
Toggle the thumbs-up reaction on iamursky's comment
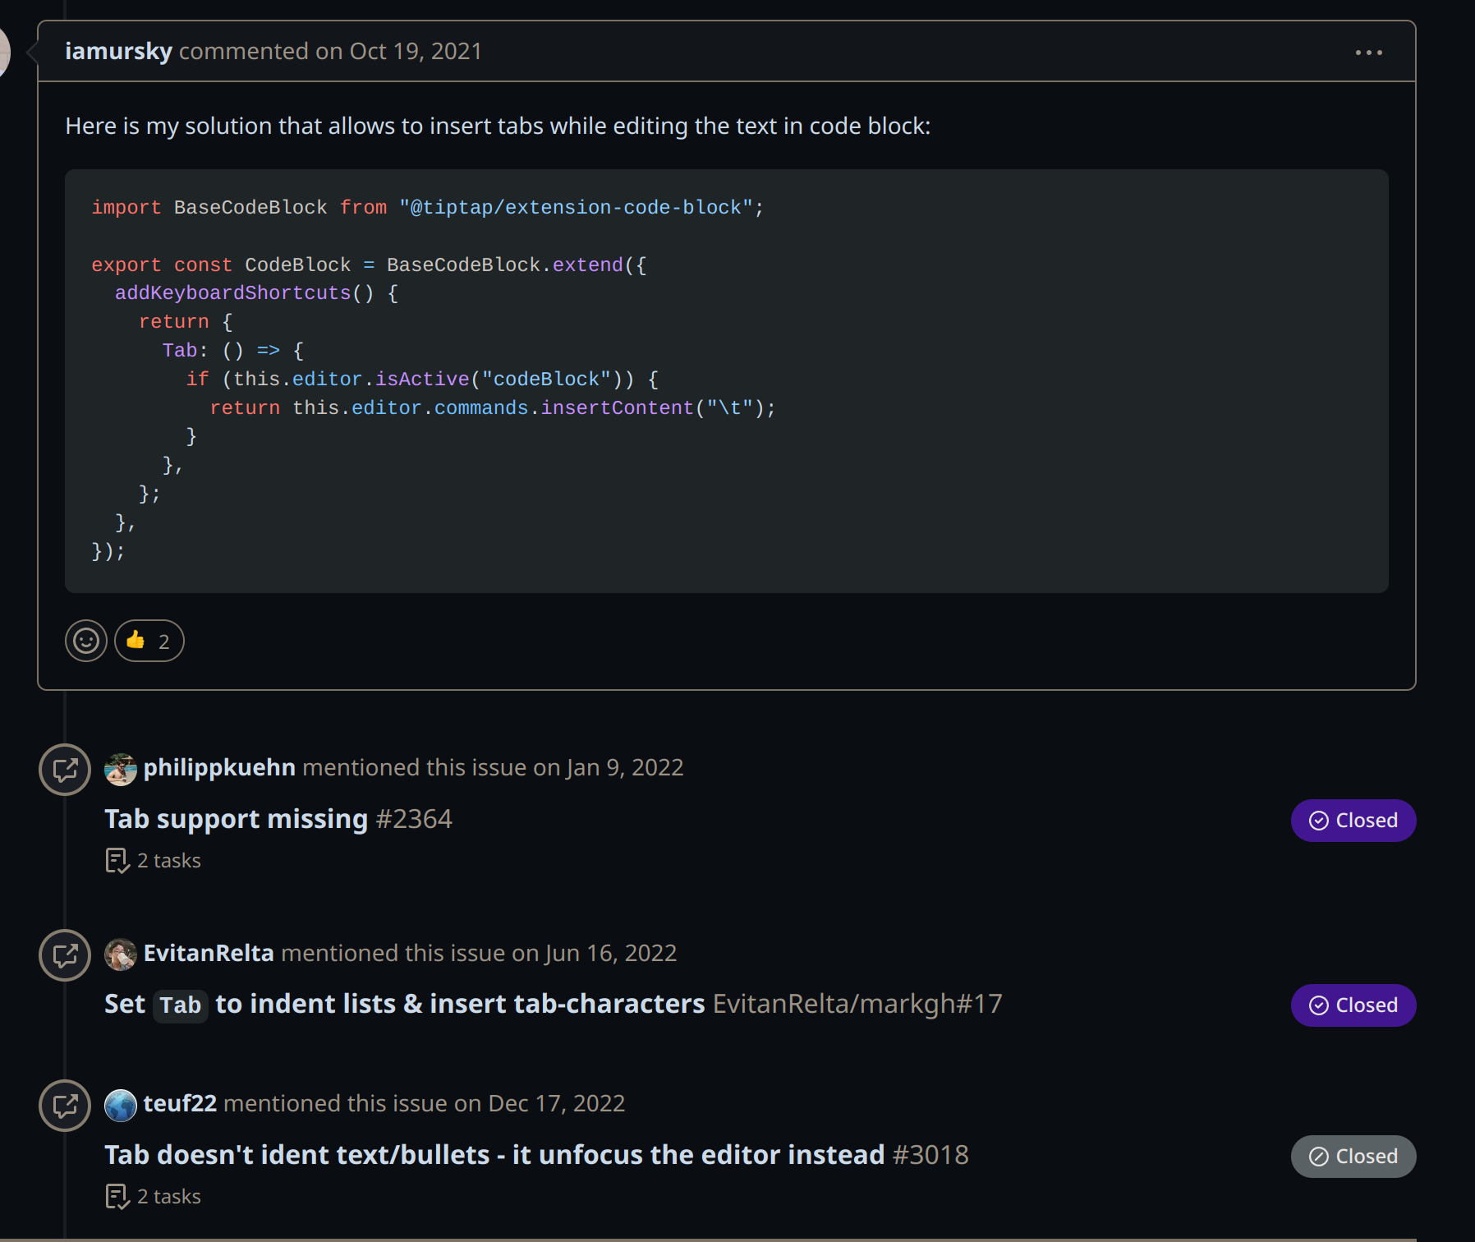(x=149, y=641)
